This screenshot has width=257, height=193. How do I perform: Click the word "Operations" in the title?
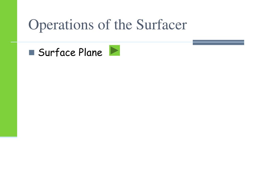point(61,25)
